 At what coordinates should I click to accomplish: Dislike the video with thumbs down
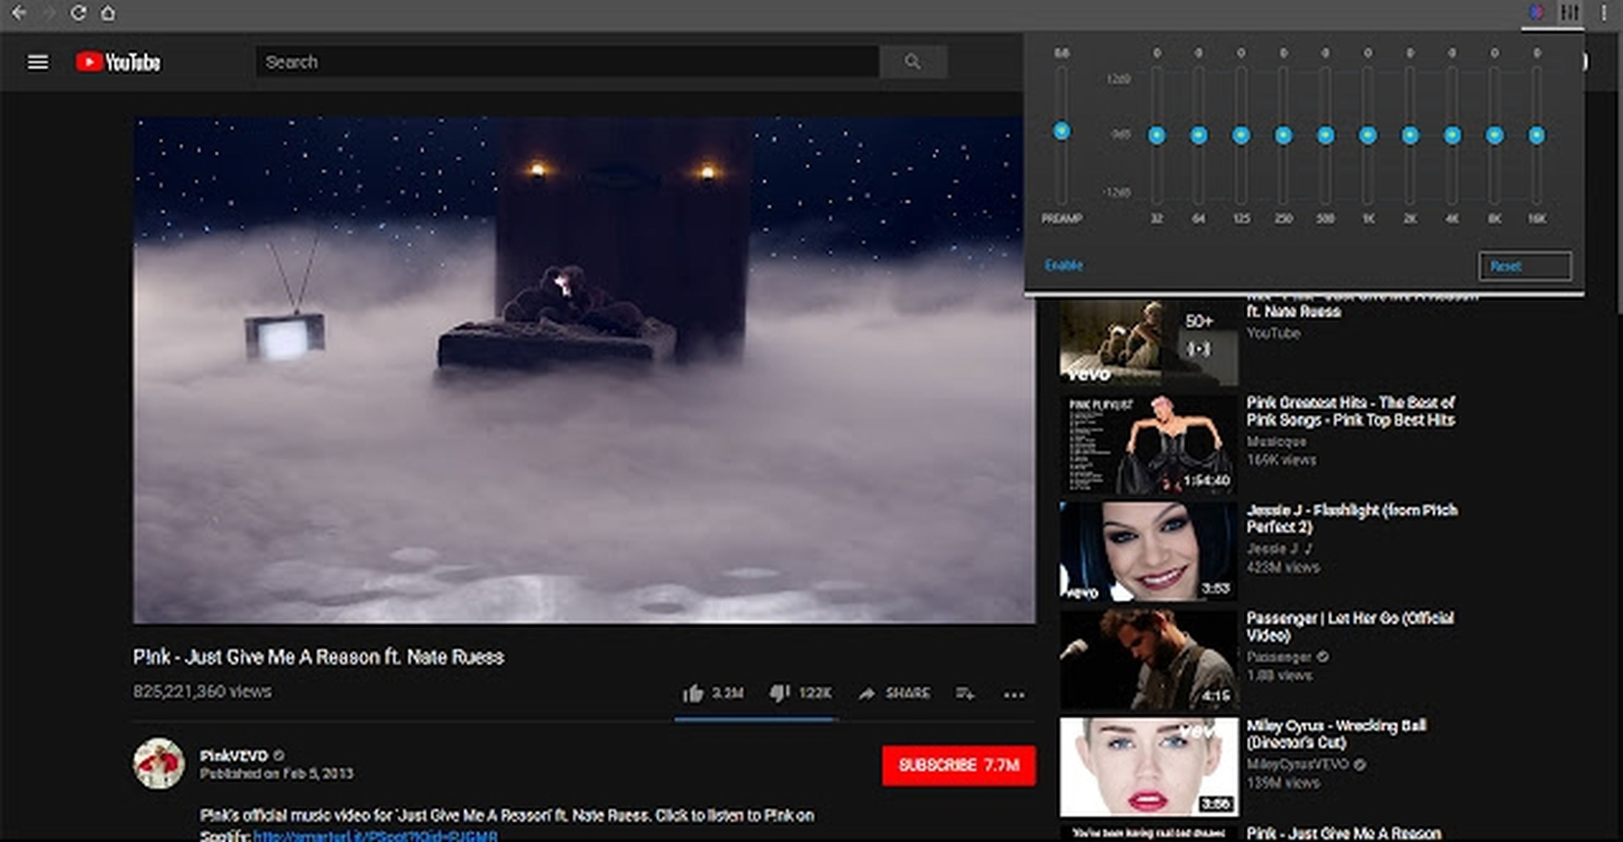point(779,693)
